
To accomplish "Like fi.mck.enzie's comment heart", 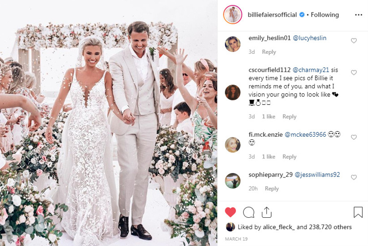I will pyautogui.click(x=354, y=137).
